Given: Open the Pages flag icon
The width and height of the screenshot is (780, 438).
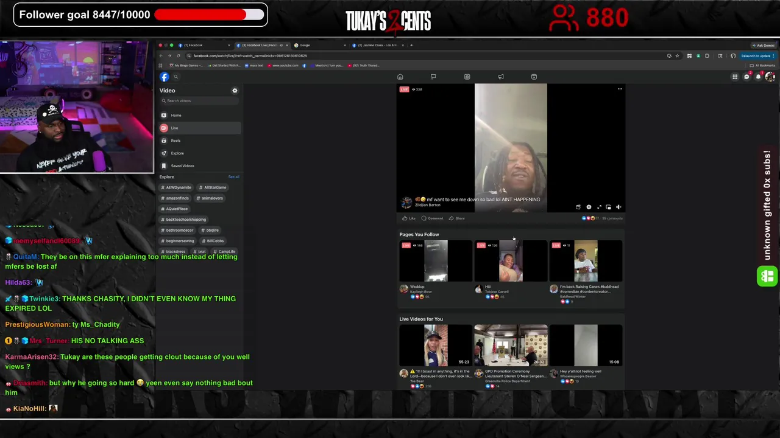Looking at the screenshot, I should coord(433,77).
